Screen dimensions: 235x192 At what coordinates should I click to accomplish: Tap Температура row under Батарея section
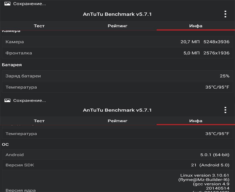(x=117, y=87)
